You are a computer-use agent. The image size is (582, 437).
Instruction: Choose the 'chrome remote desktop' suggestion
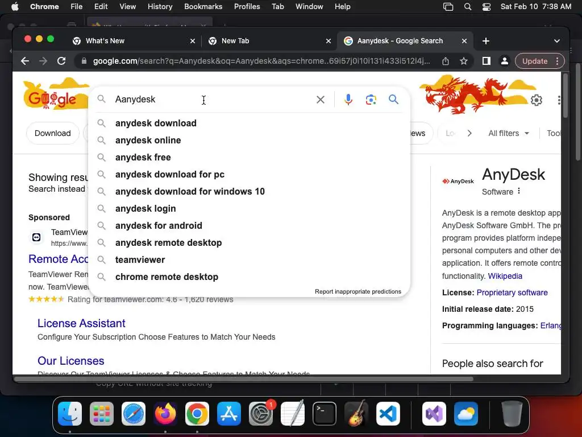(x=250, y=277)
